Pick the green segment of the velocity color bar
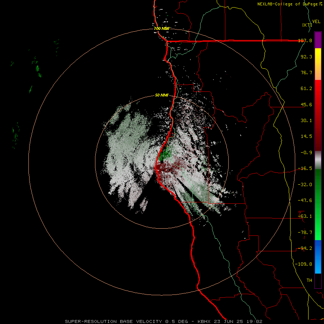This screenshot has height=324, width=324. (318, 204)
